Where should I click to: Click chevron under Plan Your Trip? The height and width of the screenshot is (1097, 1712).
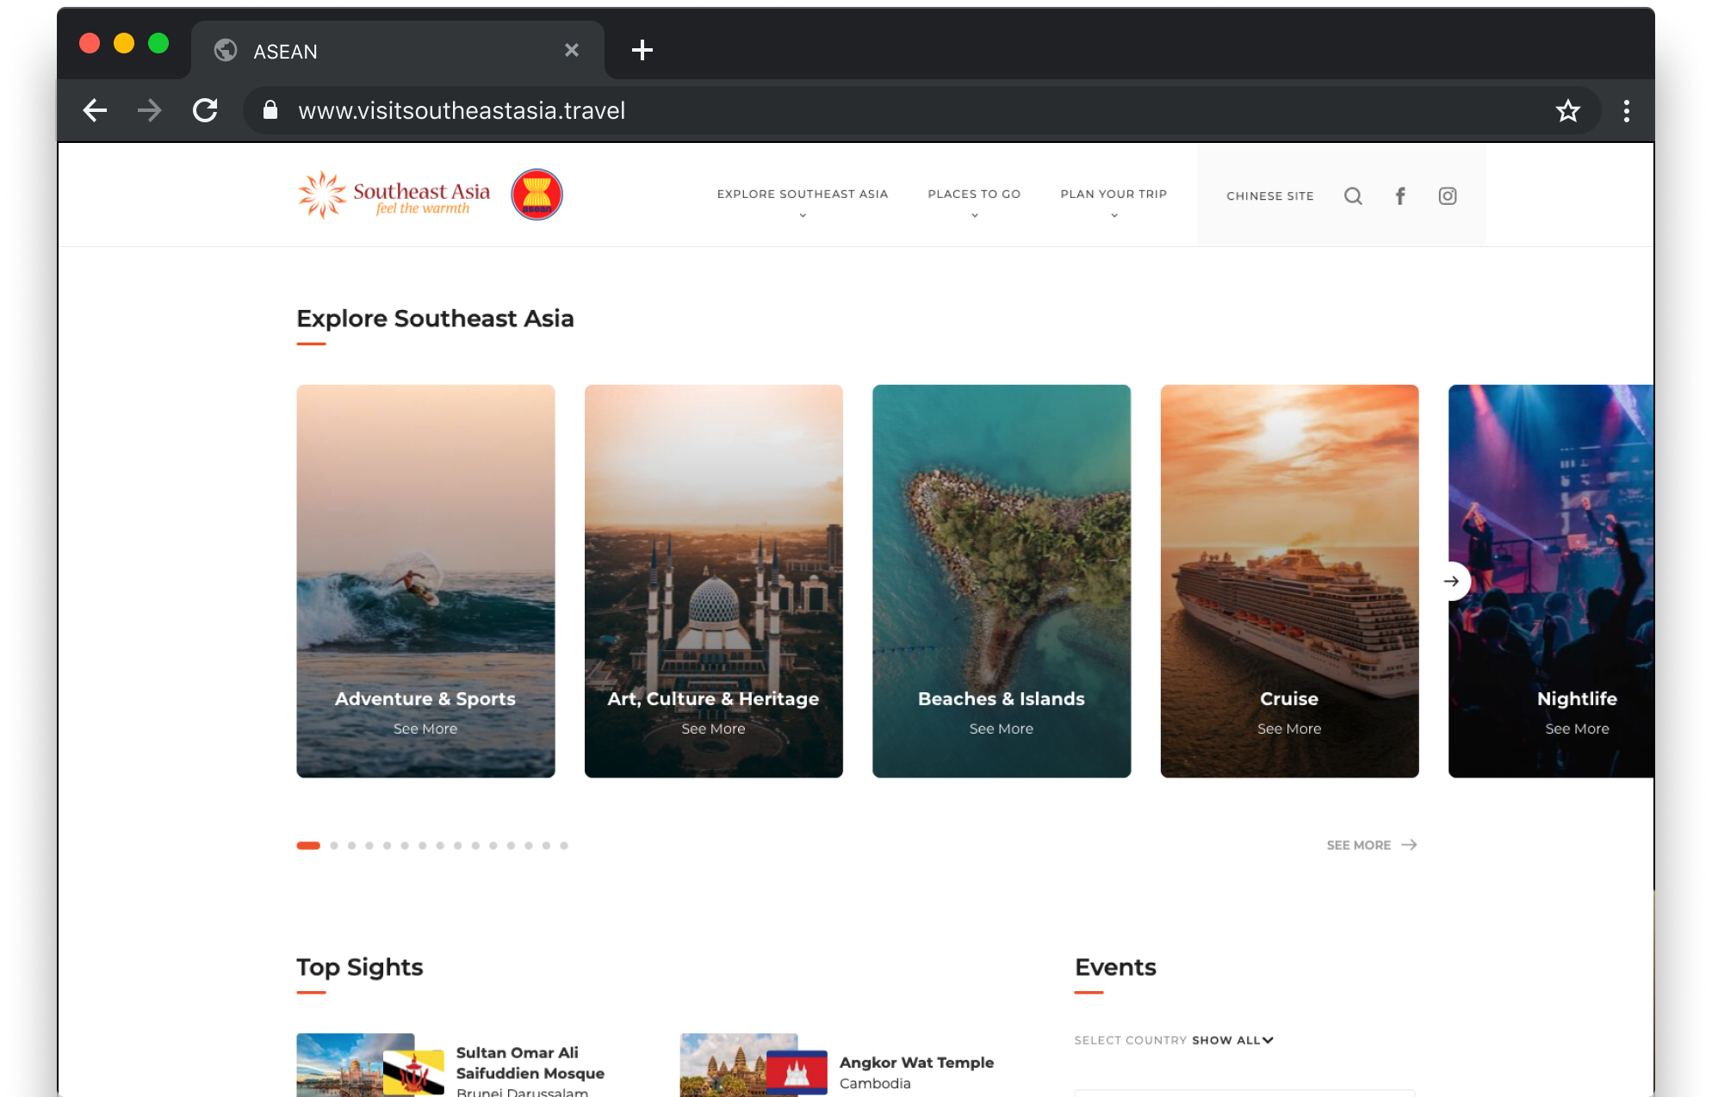point(1114,215)
